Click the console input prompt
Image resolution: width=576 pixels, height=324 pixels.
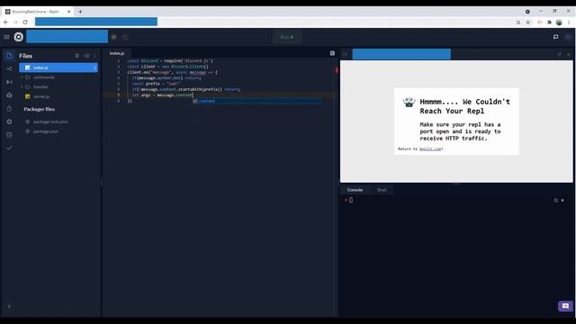pyautogui.click(x=351, y=200)
